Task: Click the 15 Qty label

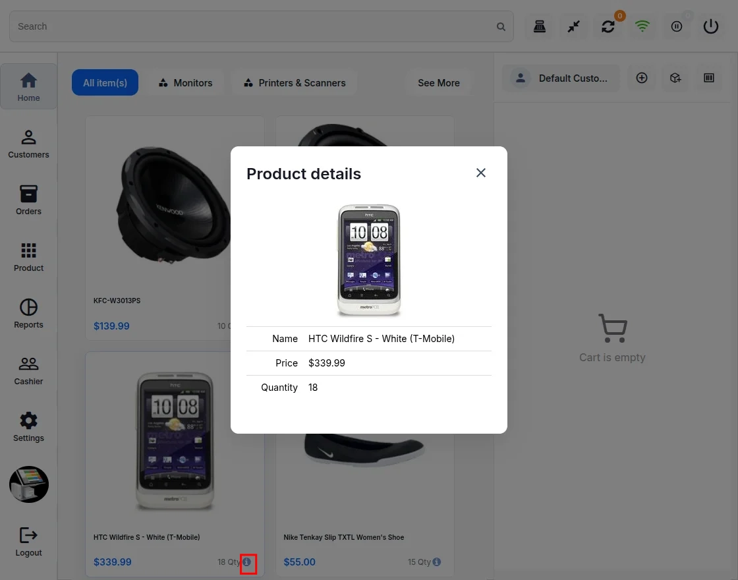Action: [x=419, y=562]
